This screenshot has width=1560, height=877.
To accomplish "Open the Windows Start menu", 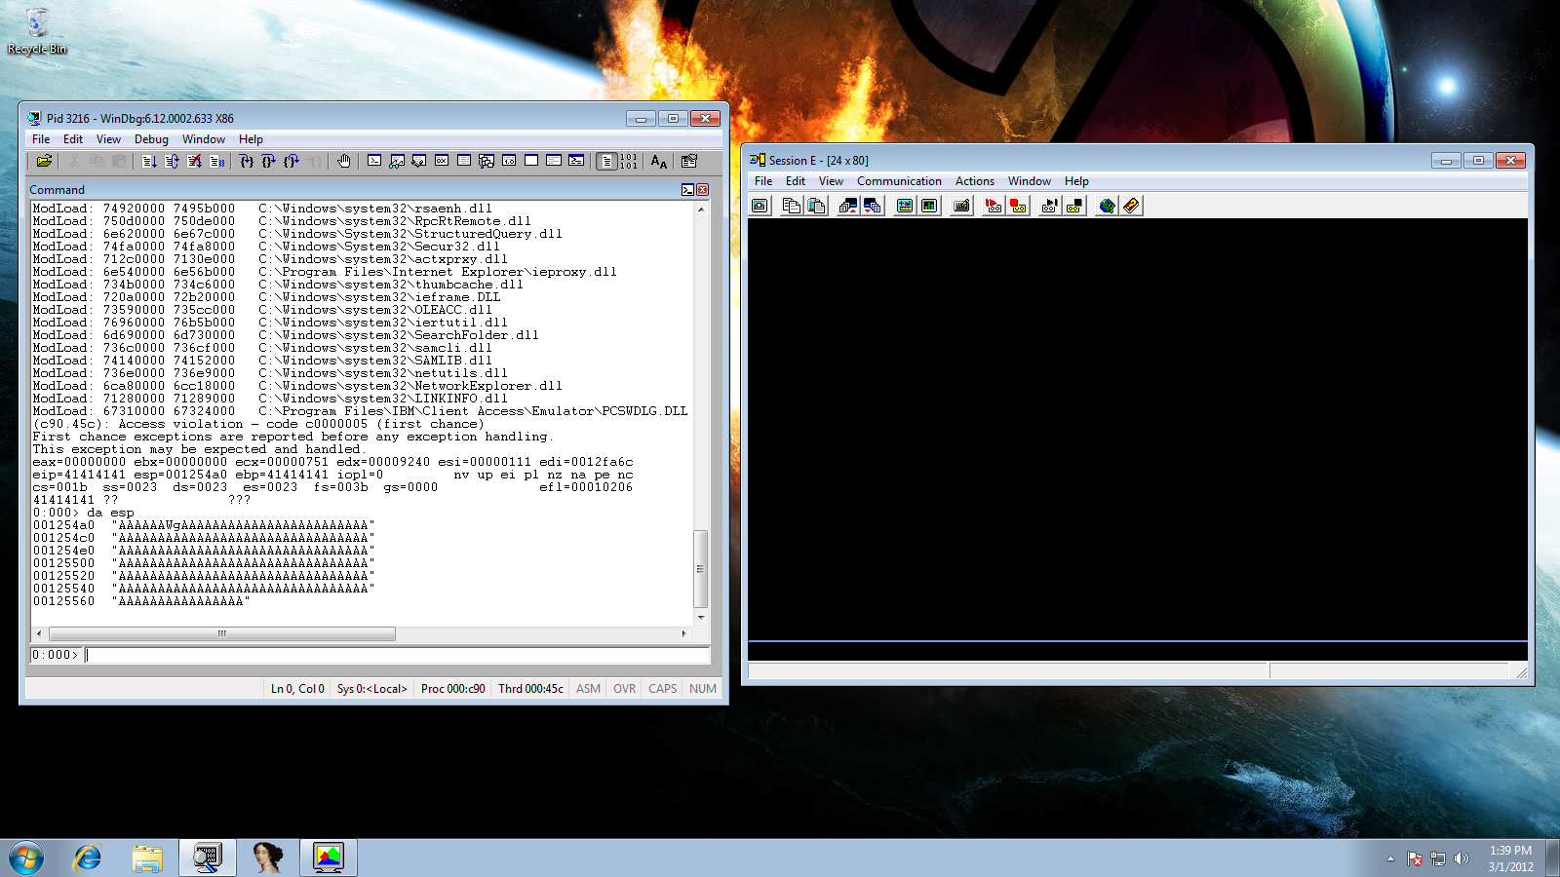I will click(26, 858).
